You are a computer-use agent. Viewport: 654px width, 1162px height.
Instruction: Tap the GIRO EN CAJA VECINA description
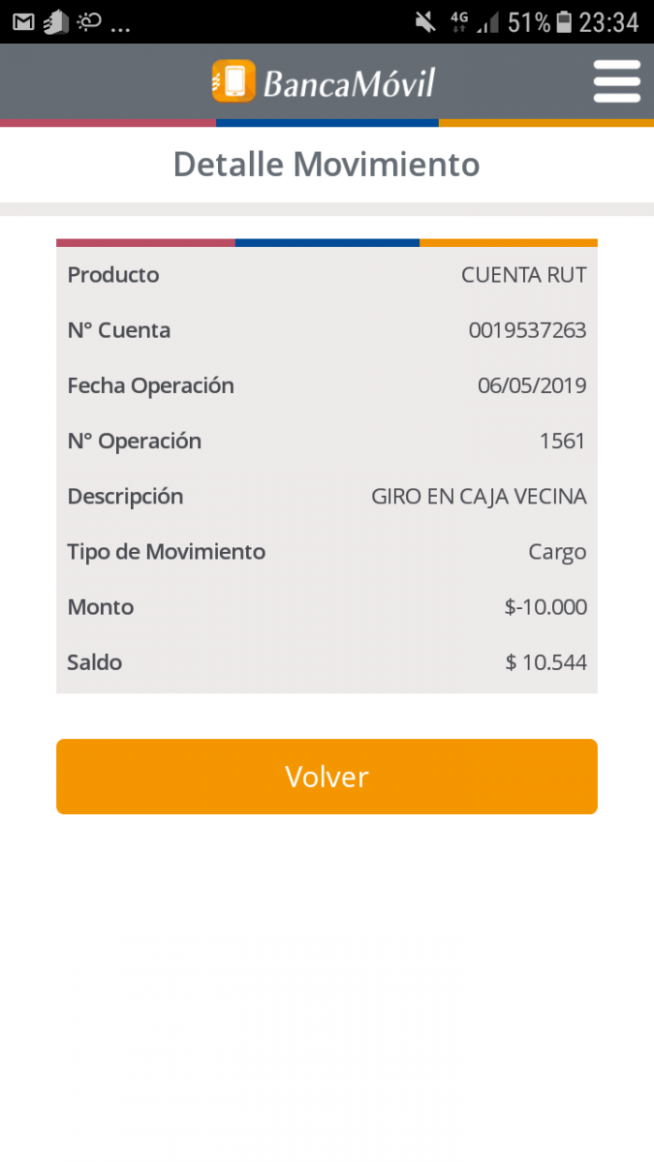click(x=479, y=497)
